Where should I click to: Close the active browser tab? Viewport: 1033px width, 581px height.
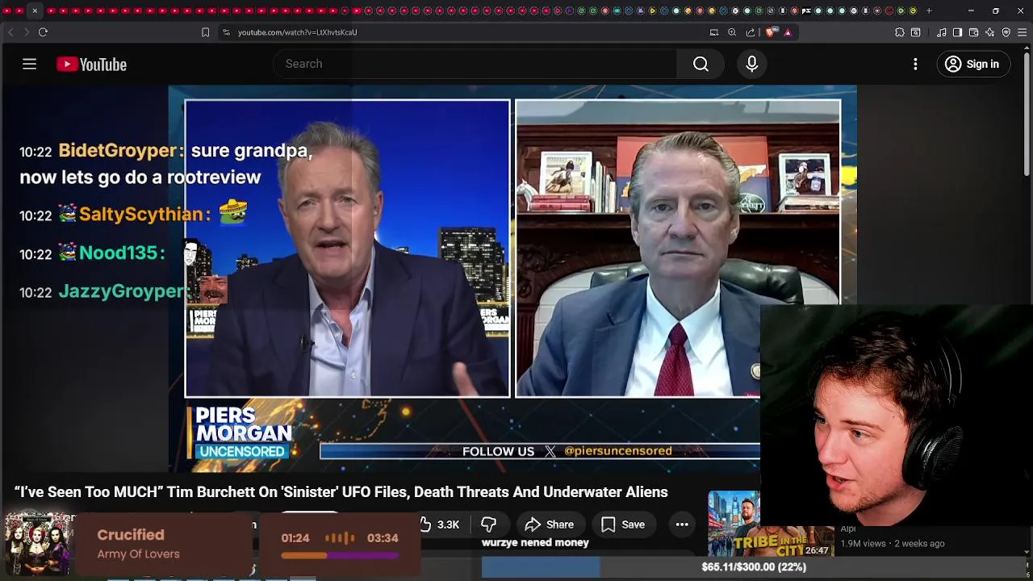point(35,10)
